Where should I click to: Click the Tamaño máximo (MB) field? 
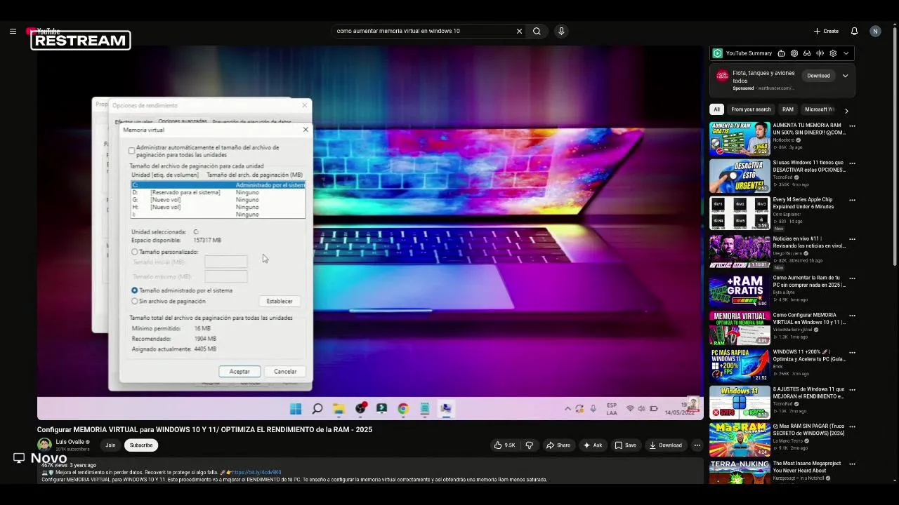(x=225, y=276)
